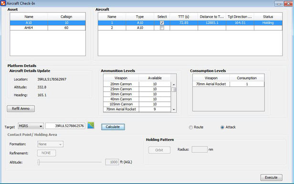The height and width of the screenshot is (184, 294).
Task: Click the 72.85 TTT value cell
Action: [x=184, y=23]
